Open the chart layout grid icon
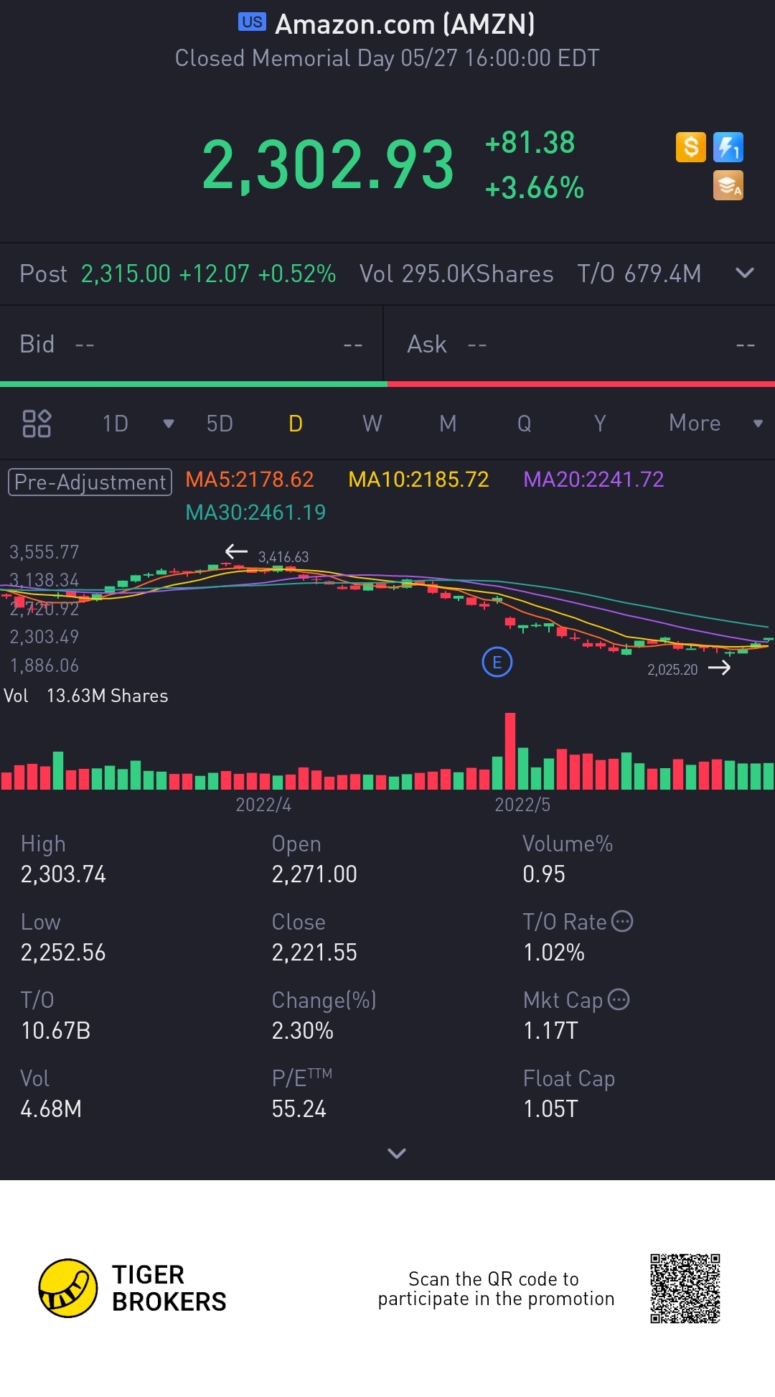The image size is (775, 1397). (37, 424)
